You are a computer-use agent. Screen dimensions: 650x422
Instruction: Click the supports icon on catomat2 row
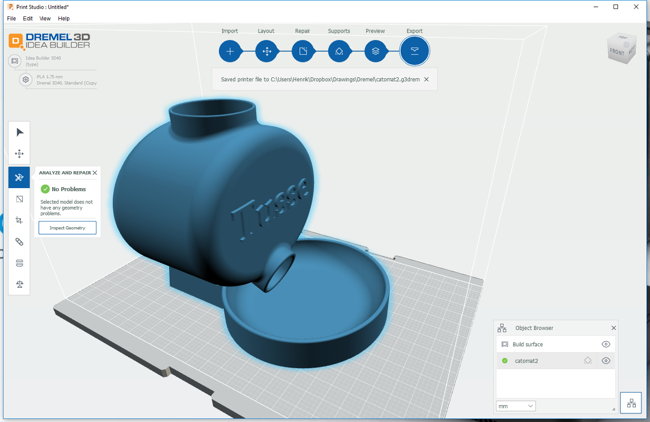588,360
